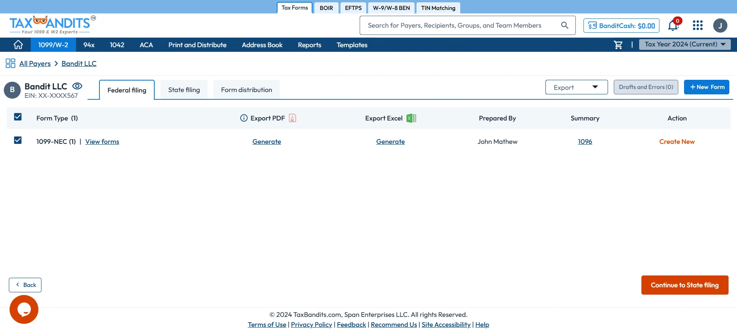
Task: Open the 1099/W-2 menu
Action: click(53, 45)
